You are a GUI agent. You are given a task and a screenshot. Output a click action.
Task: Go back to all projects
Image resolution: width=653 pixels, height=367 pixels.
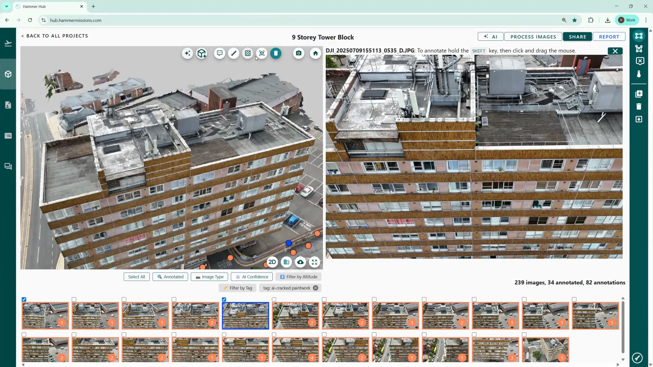tap(54, 36)
